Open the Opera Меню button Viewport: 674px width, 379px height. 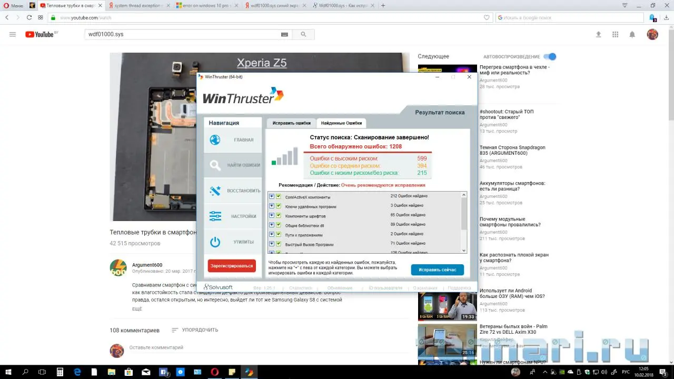[x=13, y=5]
